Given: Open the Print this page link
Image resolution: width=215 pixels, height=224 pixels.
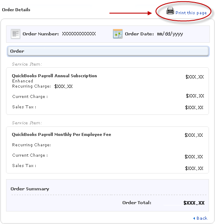Looking at the screenshot, I should [191, 13].
